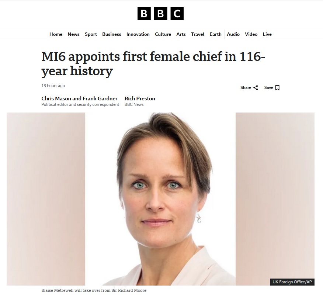Open the Travel section

198,34
